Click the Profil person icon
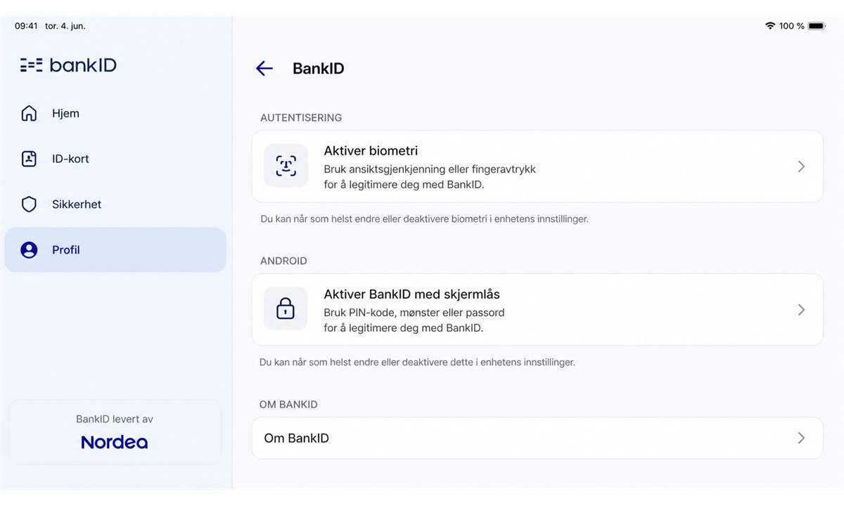The width and height of the screenshot is (844, 506). (x=29, y=250)
